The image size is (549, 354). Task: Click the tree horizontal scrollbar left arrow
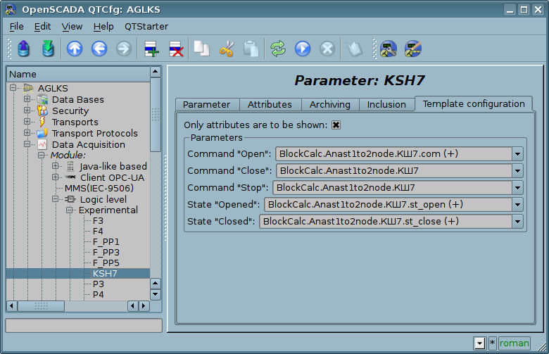(x=11, y=306)
